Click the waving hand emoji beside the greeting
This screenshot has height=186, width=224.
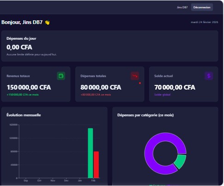point(47,23)
